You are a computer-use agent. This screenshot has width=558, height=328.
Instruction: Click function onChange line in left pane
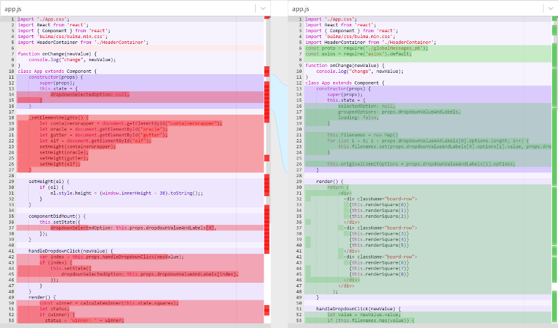pyautogui.click(x=57, y=54)
